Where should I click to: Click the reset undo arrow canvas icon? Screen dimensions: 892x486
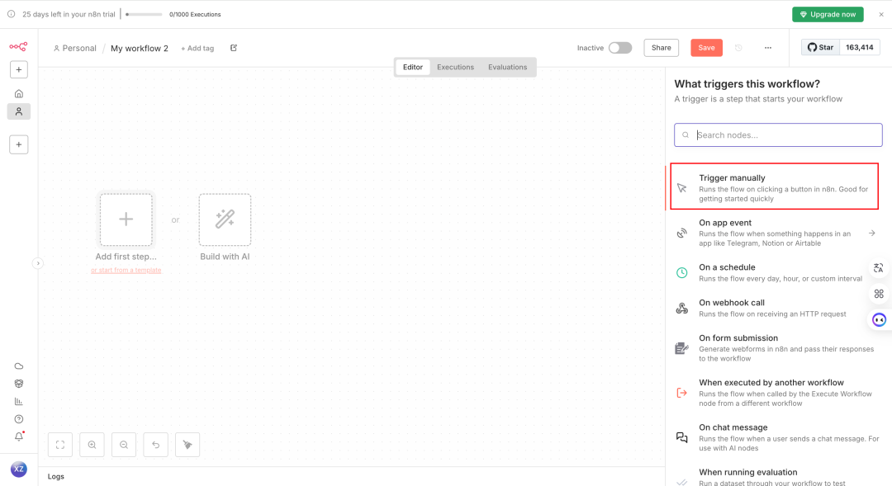[x=156, y=445]
